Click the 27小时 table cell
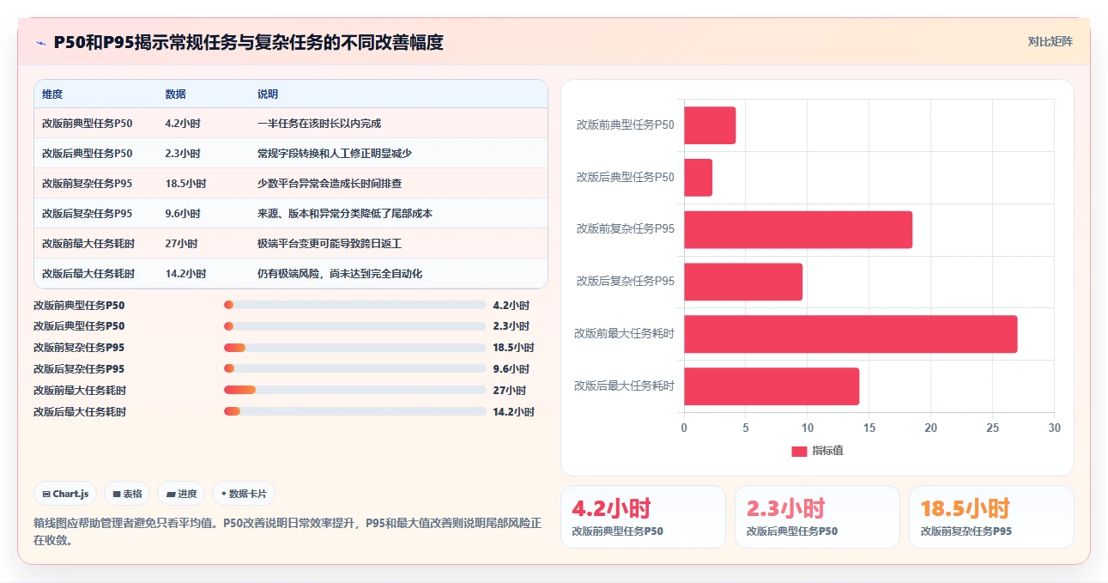 coord(181,244)
